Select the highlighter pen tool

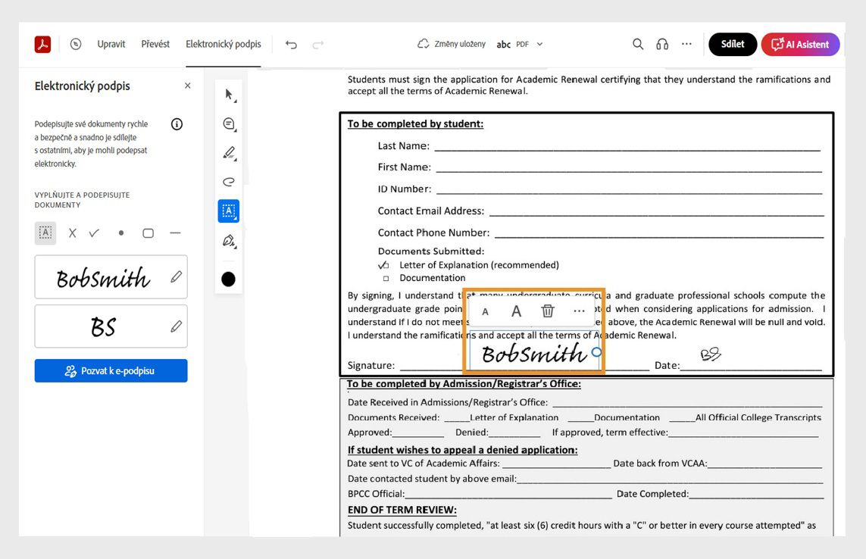pyautogui.click(x=229, y=153)
